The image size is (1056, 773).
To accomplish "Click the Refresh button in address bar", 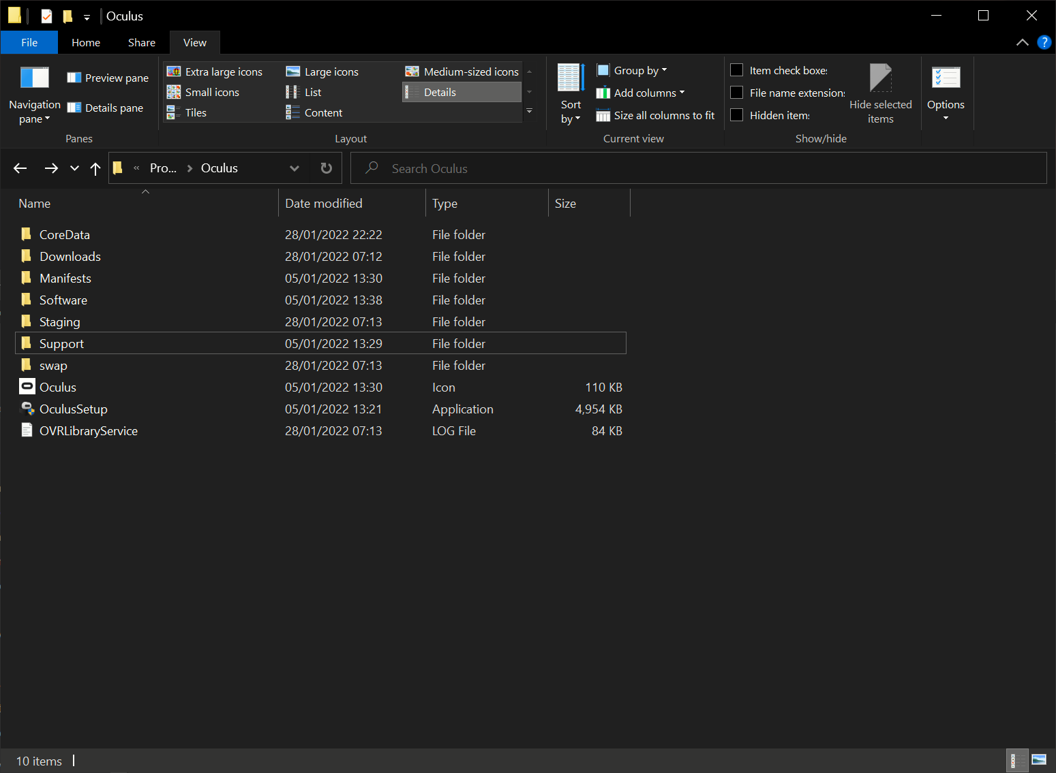I will point(327,168).
